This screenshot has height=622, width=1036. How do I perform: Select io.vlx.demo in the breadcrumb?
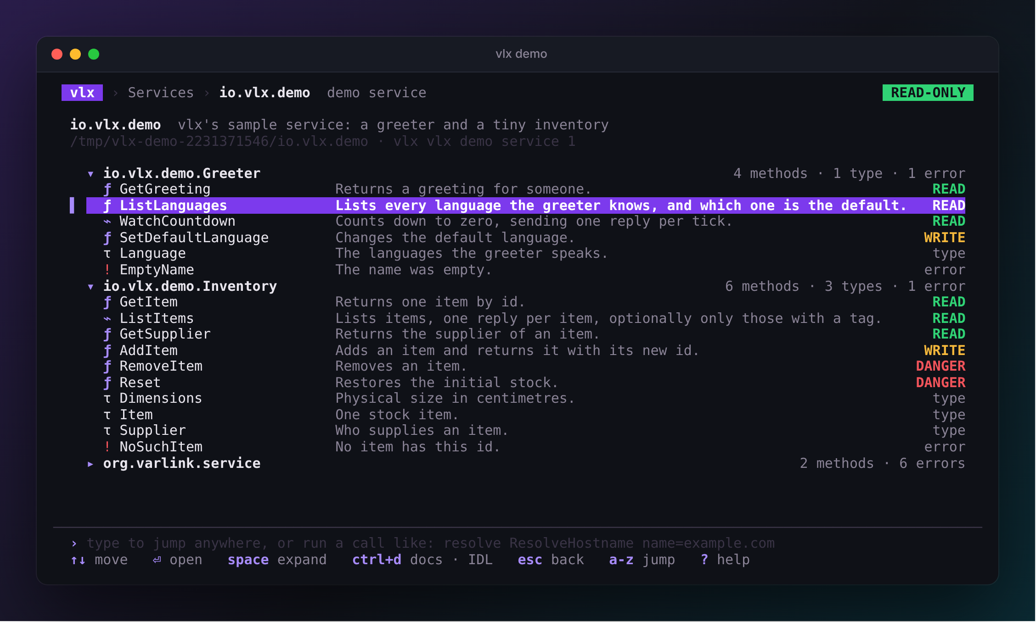pos(265,93)
